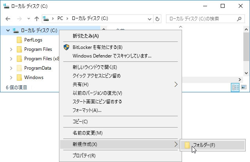Screen dimensions: 250x162
Task: Choose プロパティ(R) from the context menu
Action: (120, 156)
